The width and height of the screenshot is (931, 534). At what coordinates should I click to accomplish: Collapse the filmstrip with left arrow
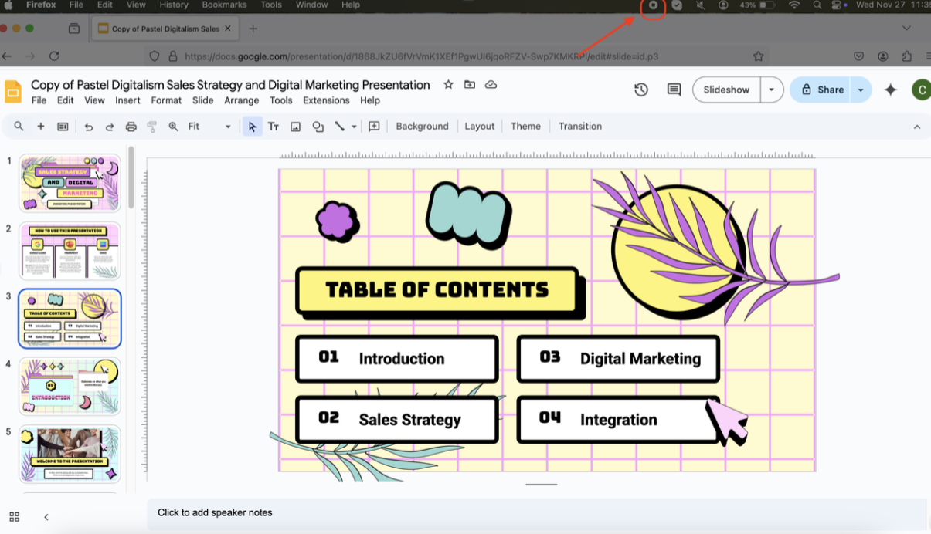[46, 517]
